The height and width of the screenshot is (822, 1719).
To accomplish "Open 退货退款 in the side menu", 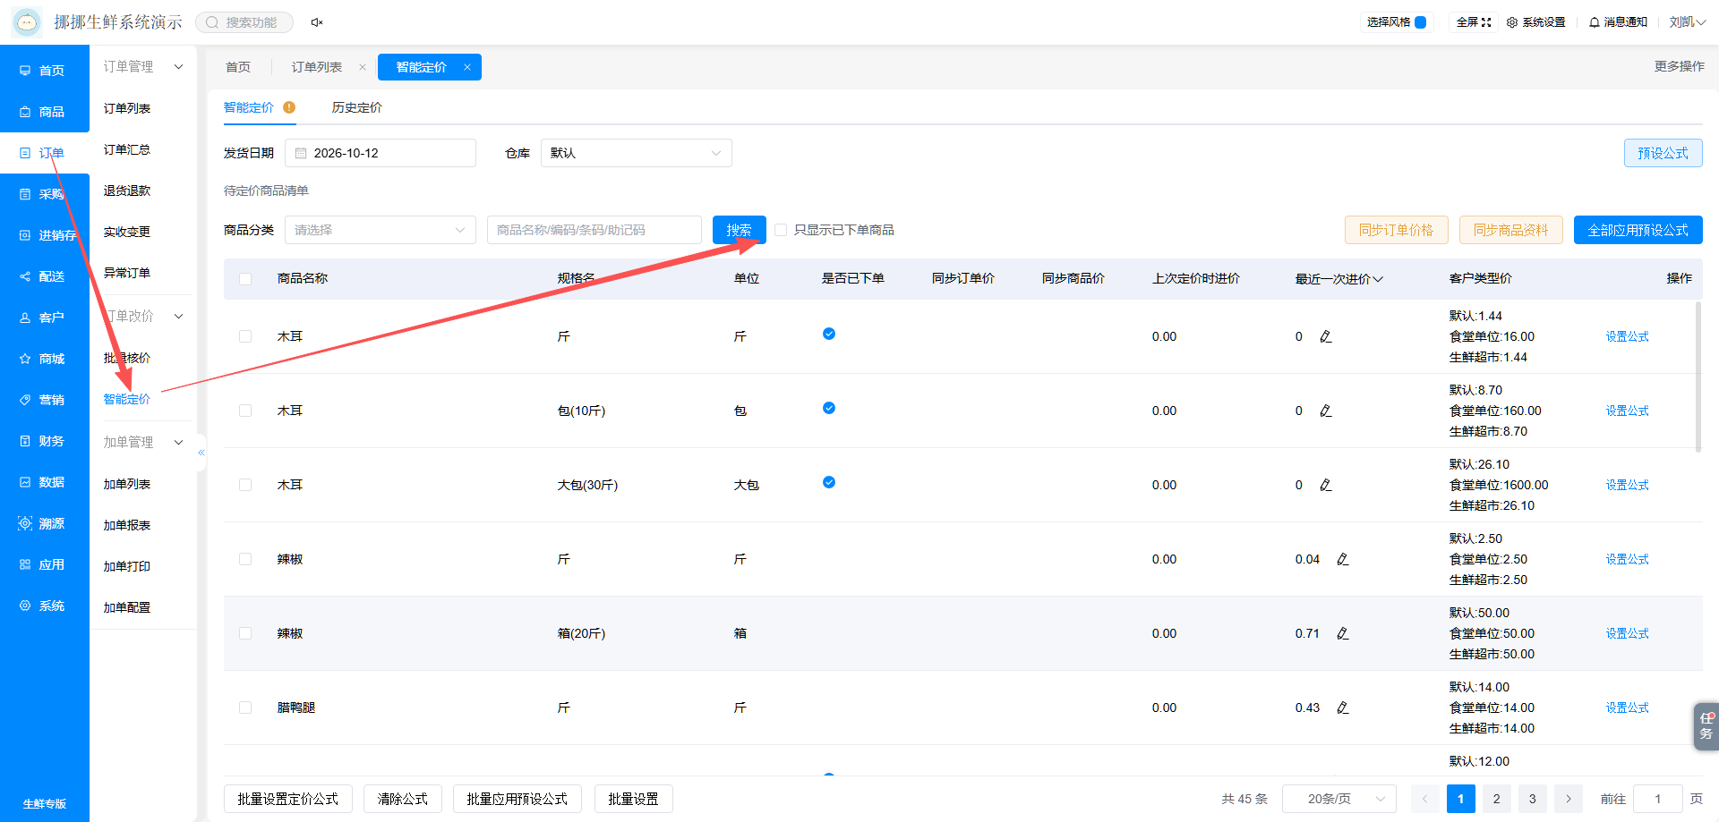I will coord(127,191).
